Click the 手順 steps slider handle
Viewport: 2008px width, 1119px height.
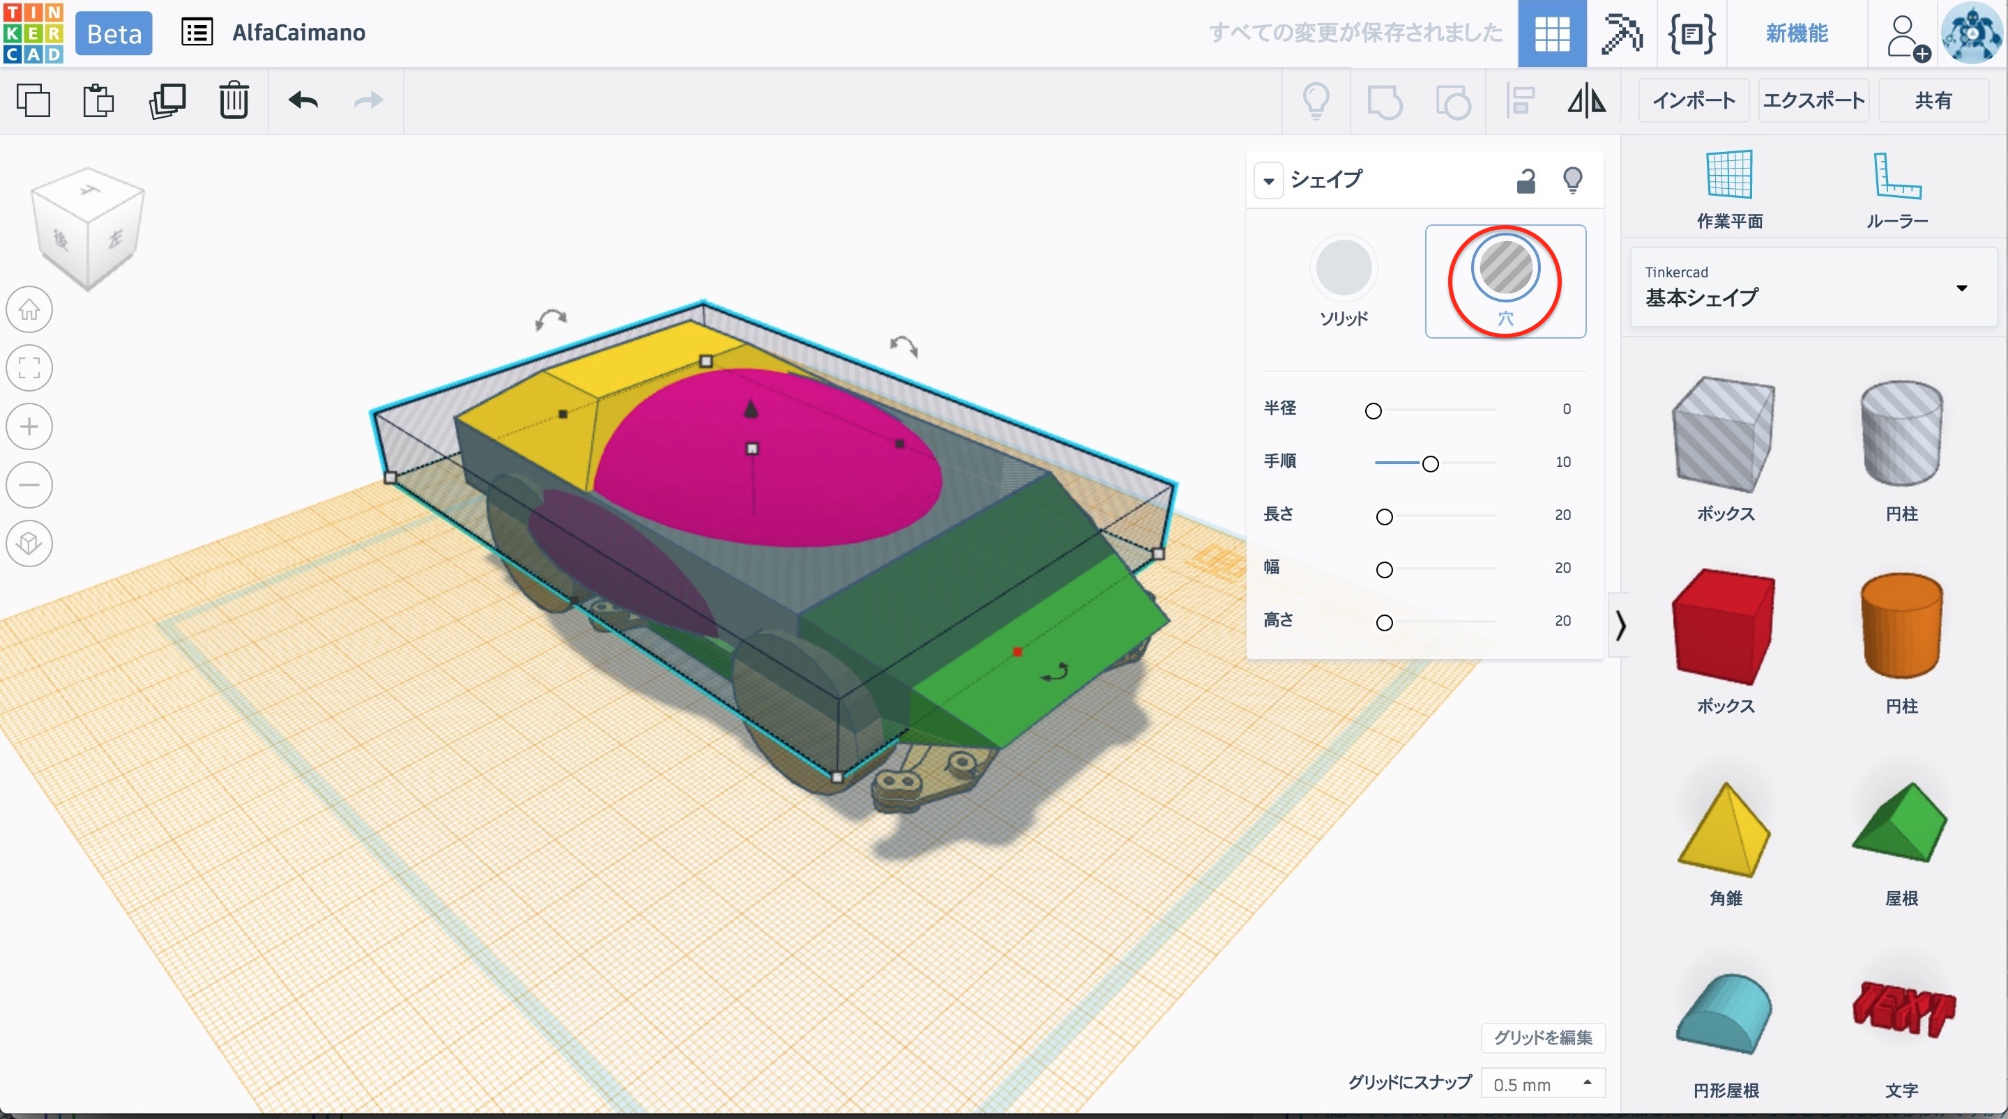click(x=1429, y=463)
